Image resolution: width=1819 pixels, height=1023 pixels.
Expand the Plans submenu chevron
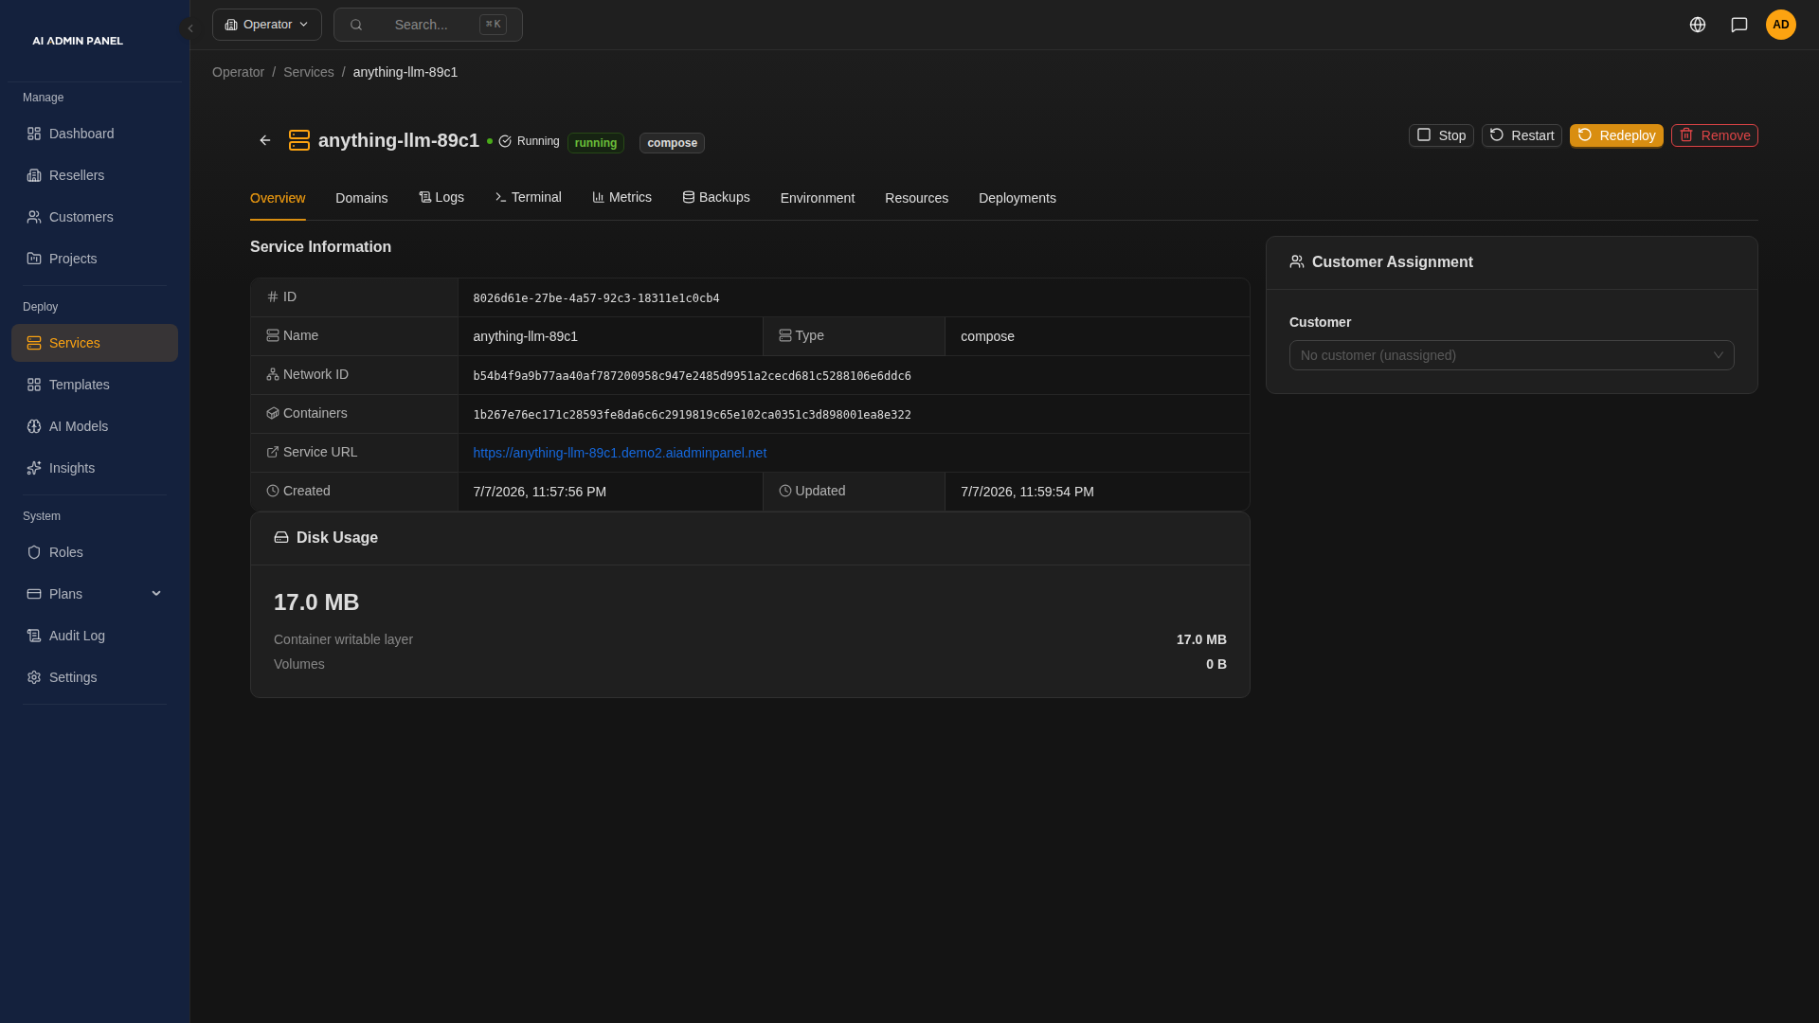pyautogui.click(x=156, y=594)
